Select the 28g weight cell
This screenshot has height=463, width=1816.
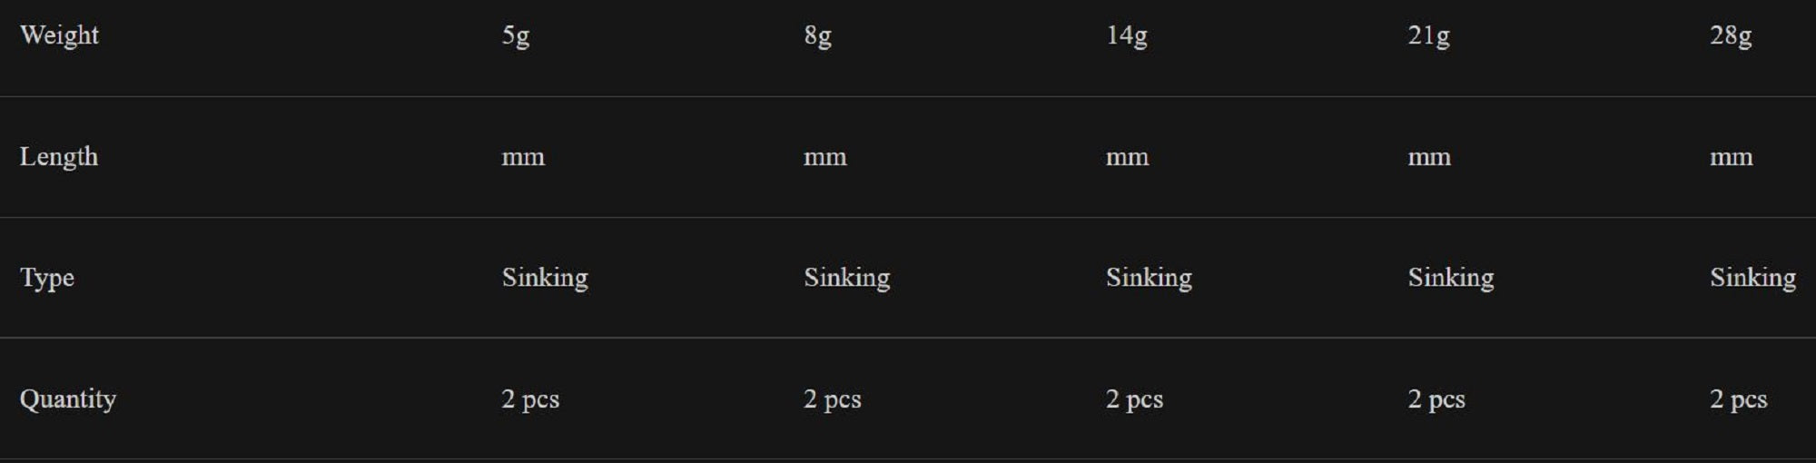click(1731, 35)
